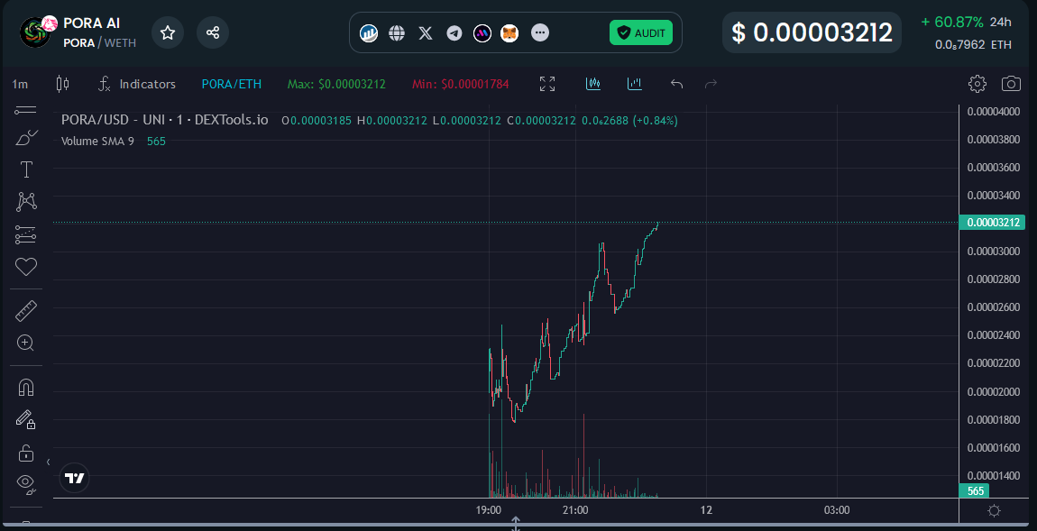Select the brush drawing tool
Viewport: 1037px width, 531px height.
pos(26,138)
